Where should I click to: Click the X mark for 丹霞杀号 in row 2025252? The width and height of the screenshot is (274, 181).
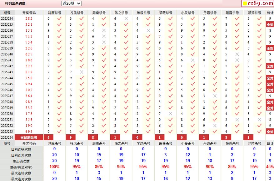coord(215,126)
